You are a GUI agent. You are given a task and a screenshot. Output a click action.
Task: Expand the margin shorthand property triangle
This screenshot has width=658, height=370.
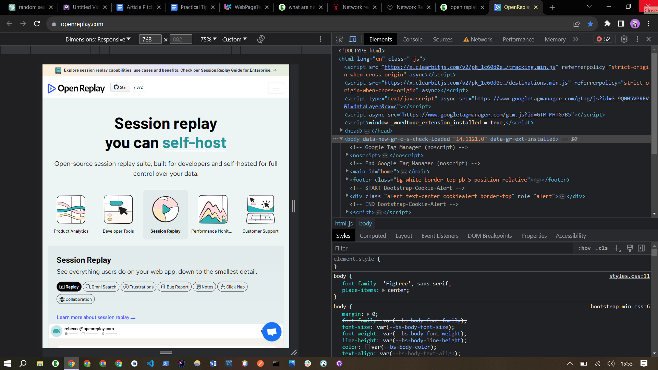(x=368, y=314)
